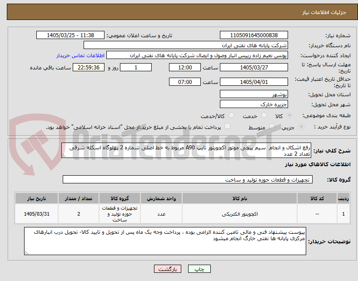This screenshot has width=358, height=281.
Task: Select the کالا/خدمت radio button
Action: click(232, 115)
